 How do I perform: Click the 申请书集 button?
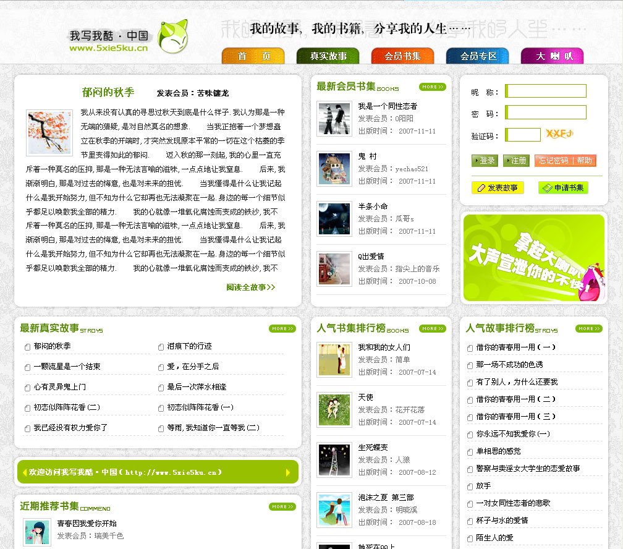click(x=564, y=188)
